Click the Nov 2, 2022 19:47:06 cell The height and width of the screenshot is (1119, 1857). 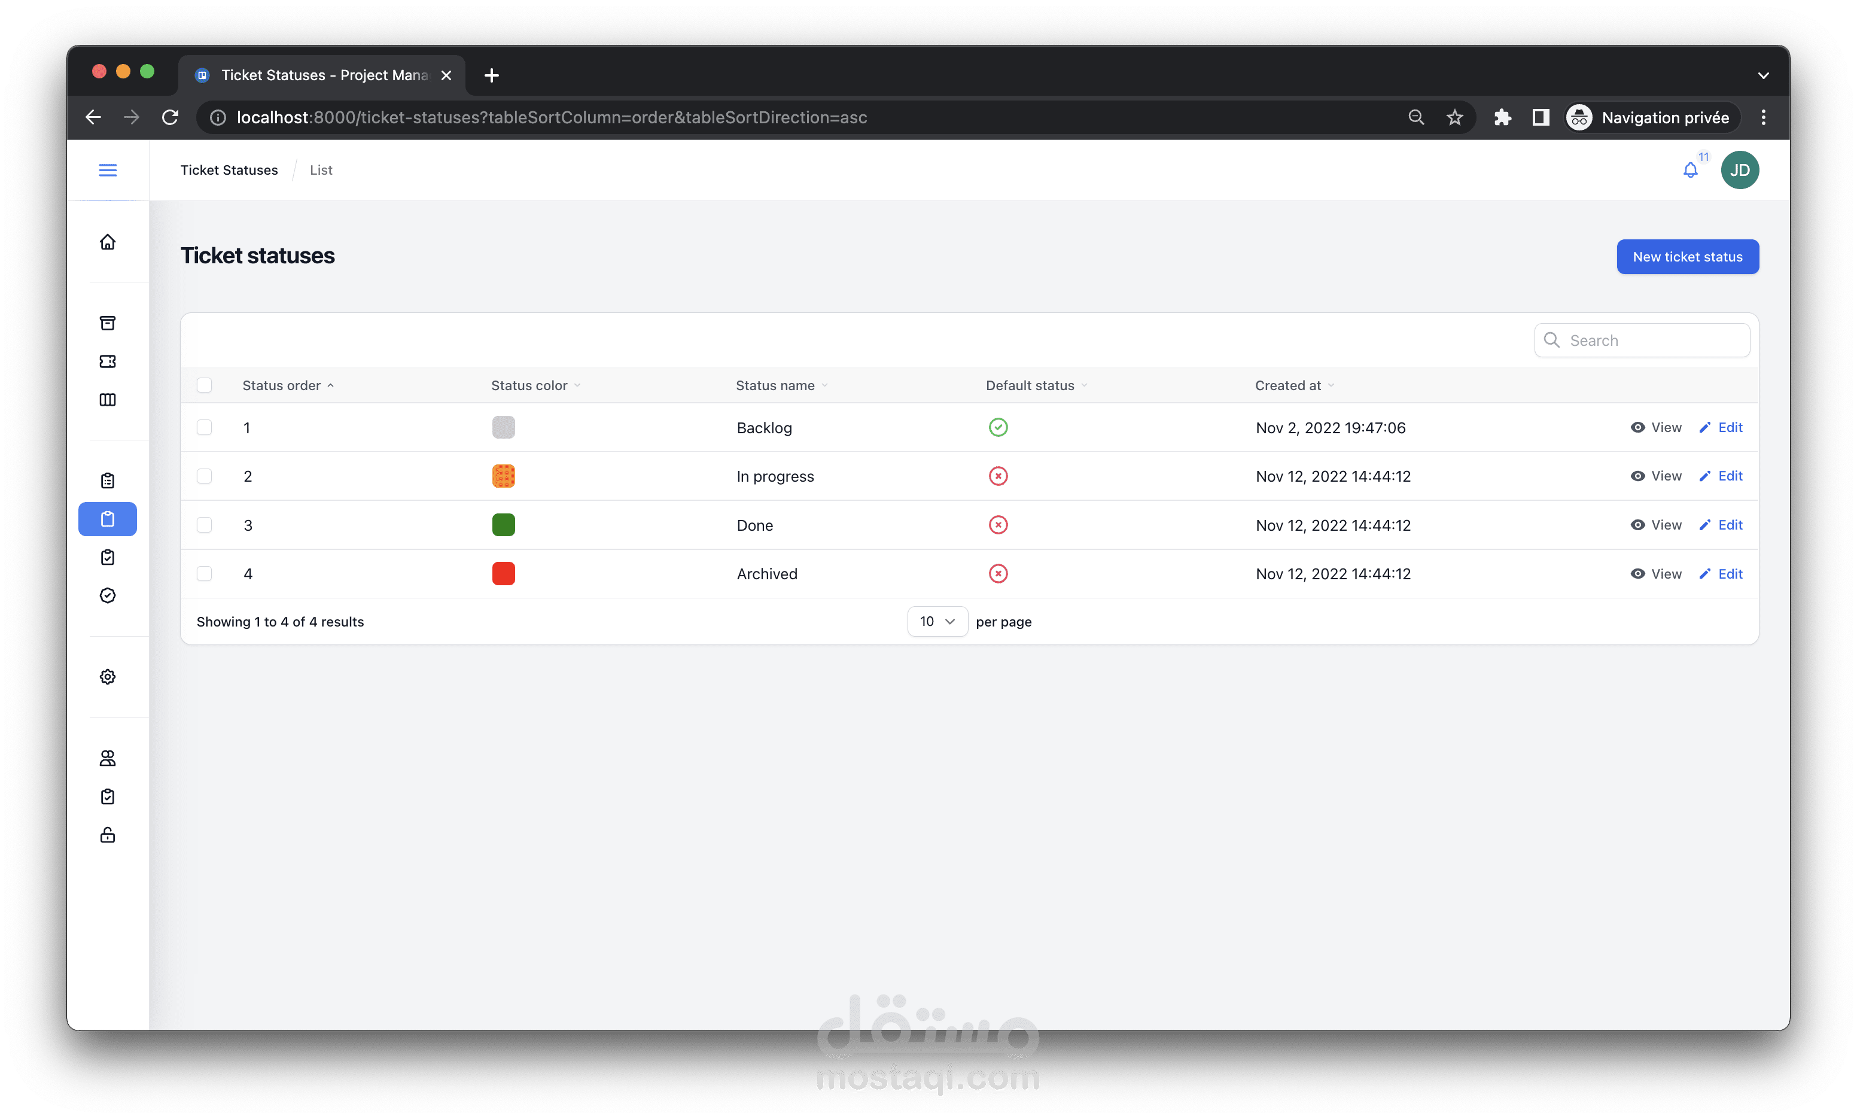pyautogui.click(x=1330, y=427)
